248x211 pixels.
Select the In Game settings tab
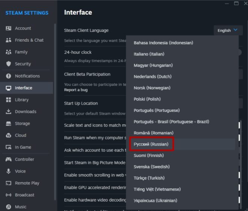pos(27,147)
